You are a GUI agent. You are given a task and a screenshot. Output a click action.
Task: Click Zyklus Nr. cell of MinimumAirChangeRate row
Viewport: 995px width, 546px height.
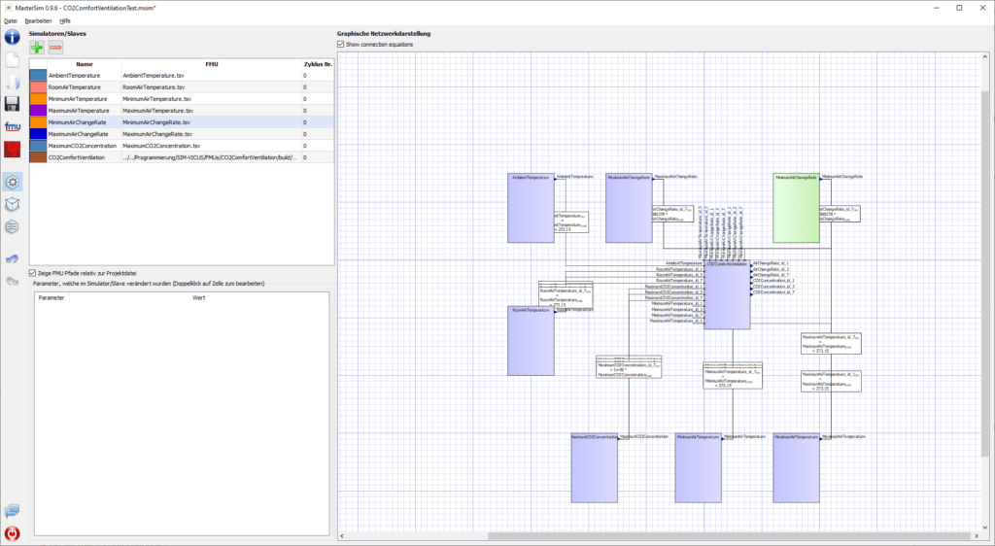[318, 122]
